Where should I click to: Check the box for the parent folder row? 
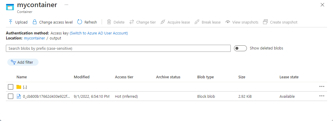[11, 87]
